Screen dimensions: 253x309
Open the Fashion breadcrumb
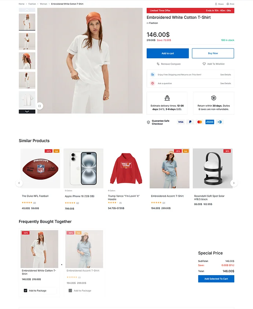(32, 4)
